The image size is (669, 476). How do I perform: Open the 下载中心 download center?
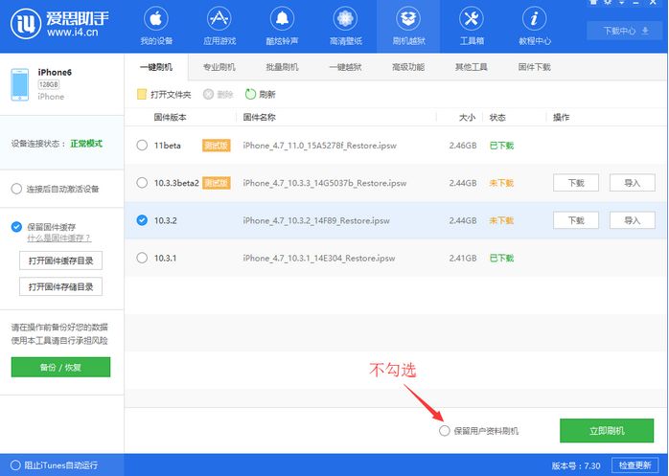coord(625,31)
